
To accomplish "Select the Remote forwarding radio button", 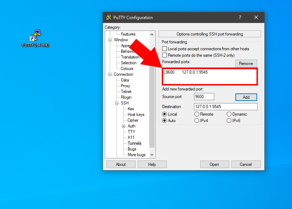I will click(197, 114).
